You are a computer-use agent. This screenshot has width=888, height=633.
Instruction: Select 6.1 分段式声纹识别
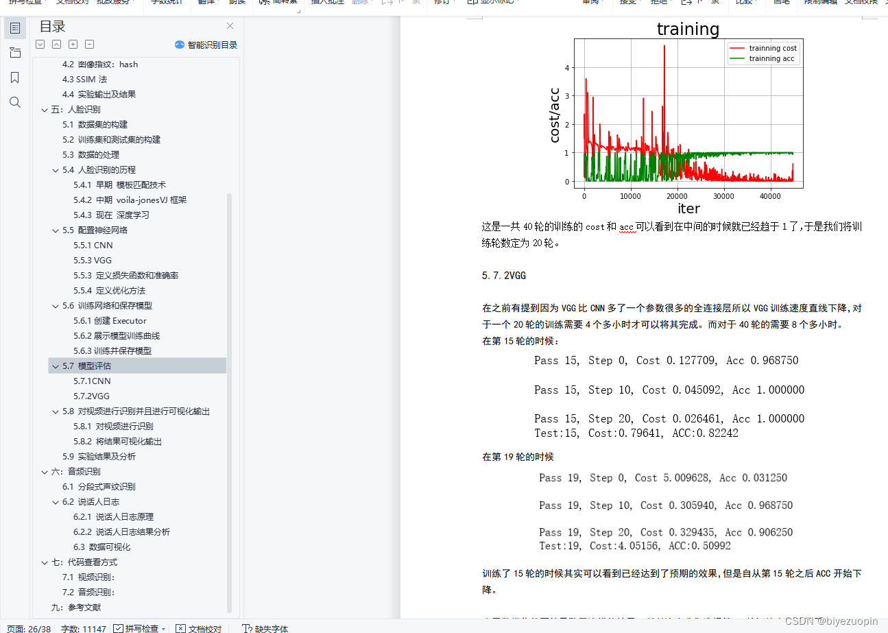click(x=99, y=487)
